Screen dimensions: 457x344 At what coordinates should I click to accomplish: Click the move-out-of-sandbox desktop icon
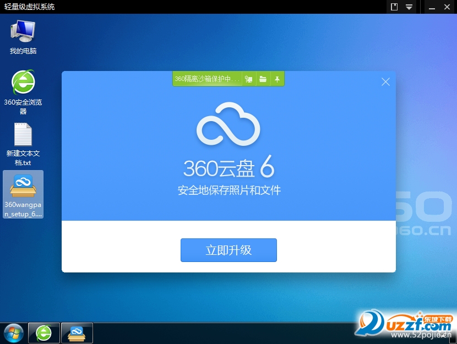249,79
